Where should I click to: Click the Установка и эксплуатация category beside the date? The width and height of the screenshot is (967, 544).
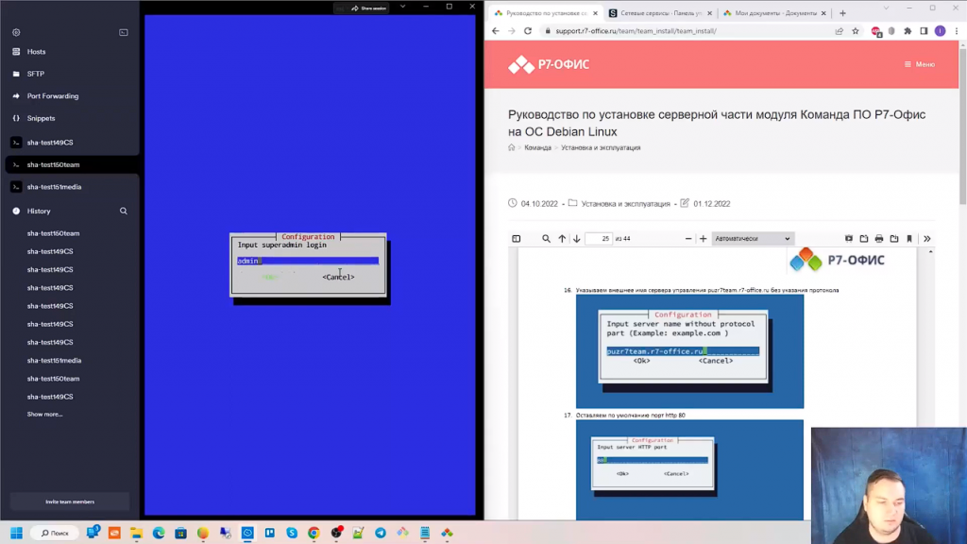tap(625, 204)
